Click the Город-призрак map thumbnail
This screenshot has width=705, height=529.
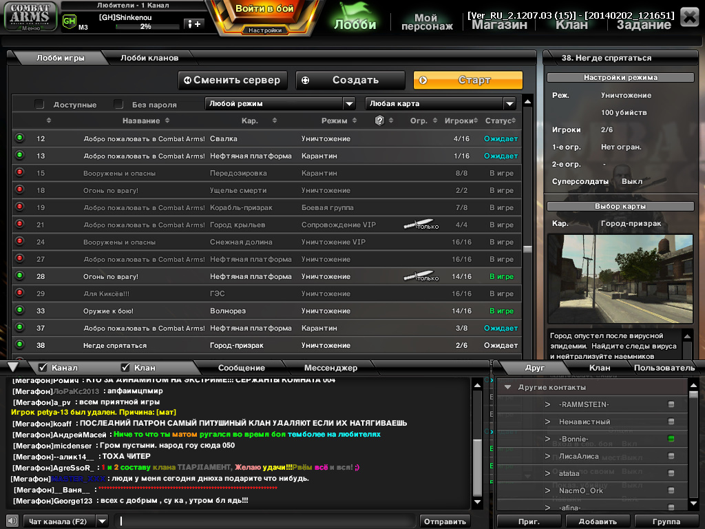pos(620,278)
